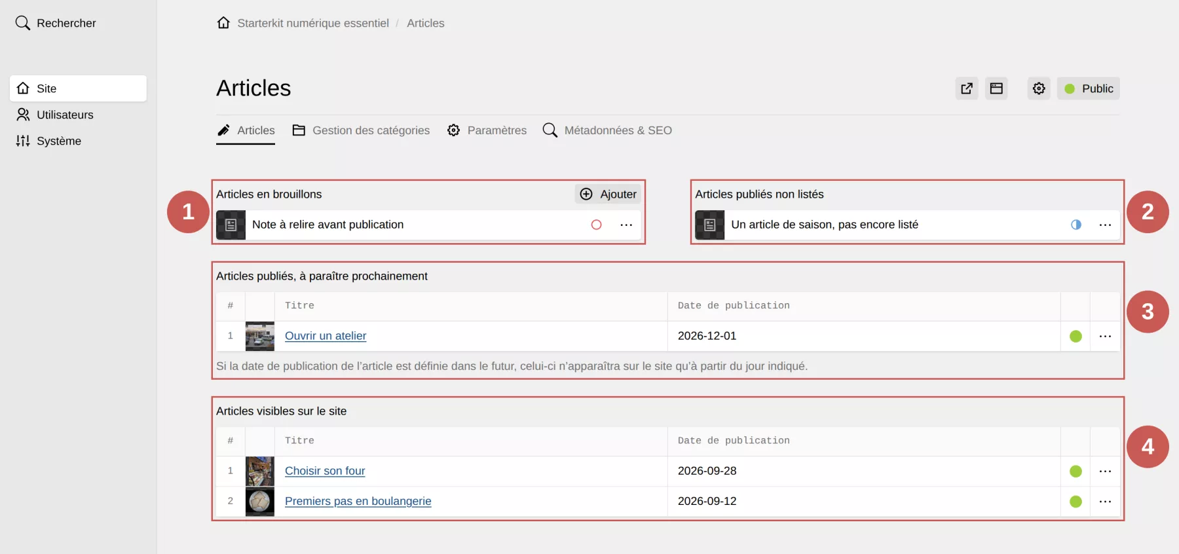The width and height of the screenshot is (1179, 554).
Task: Open the 'Choisir son four' article link
Action: [x=325, y=471]
